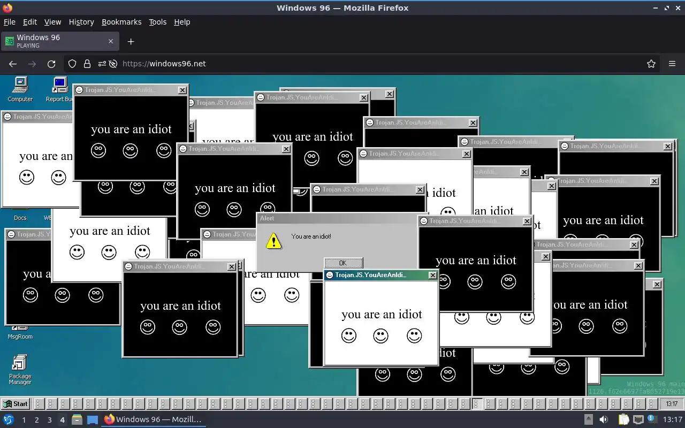685x428 pixels.
Task: Open the wired network tray icon
Action: [x=638, y=419]
